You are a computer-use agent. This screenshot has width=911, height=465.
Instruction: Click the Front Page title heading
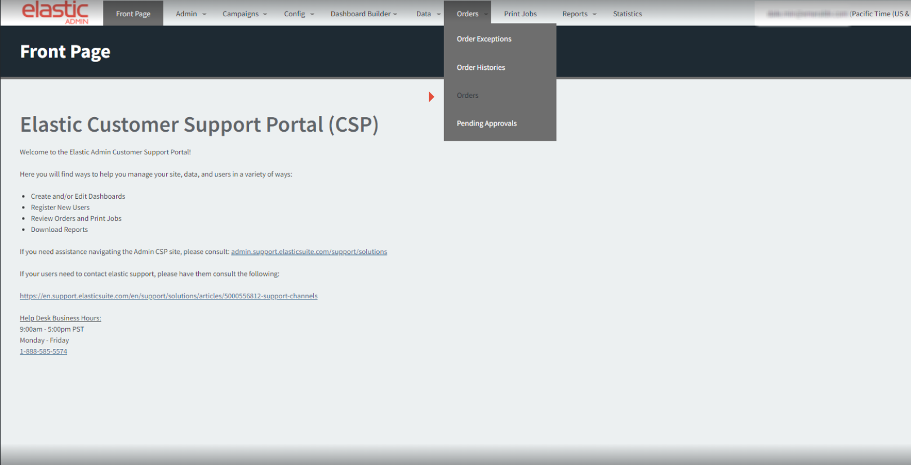coord(65,52)
